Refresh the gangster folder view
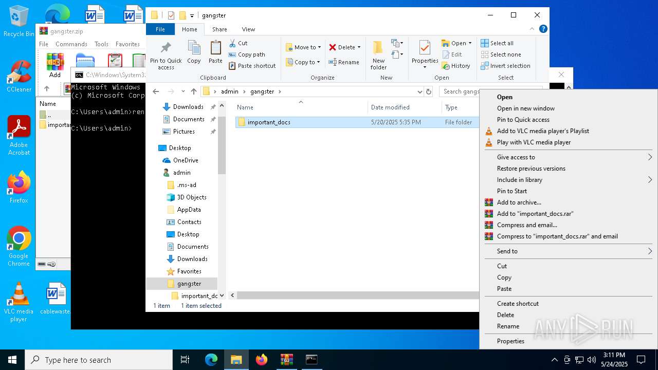The width and height of the screenshot is (658, 370). [x=429, y=91]
